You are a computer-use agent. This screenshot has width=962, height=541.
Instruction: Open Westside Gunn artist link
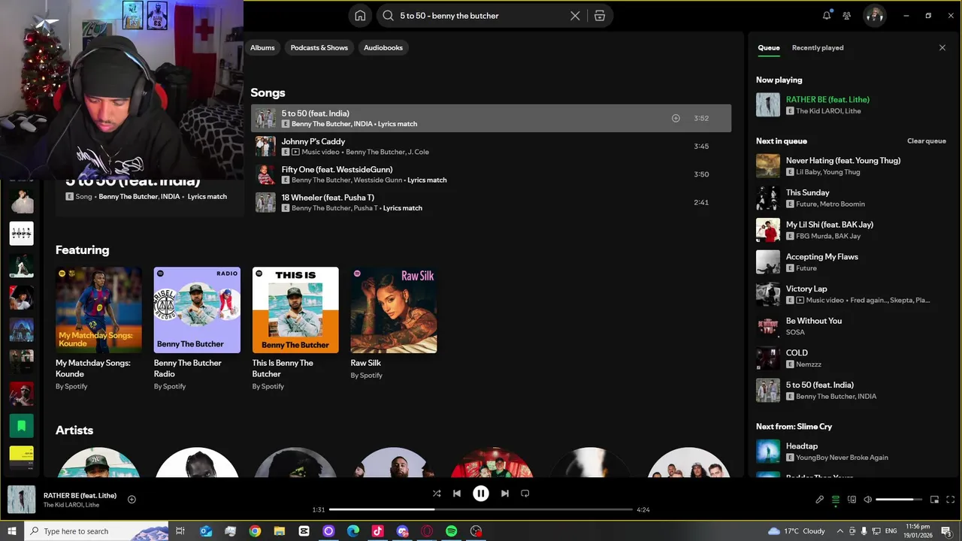[378, 180]
